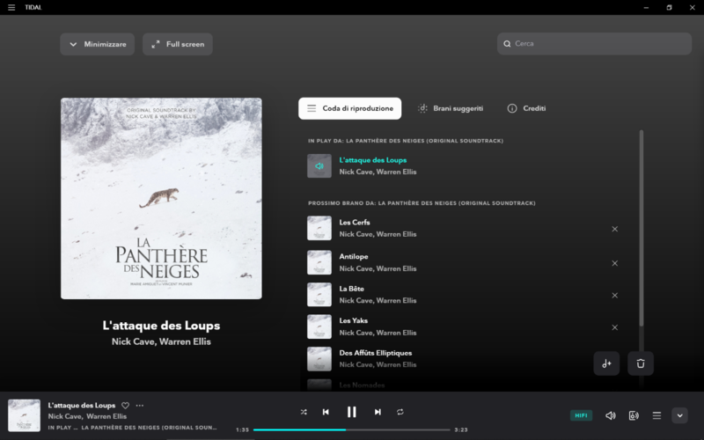Switch to the Crediti tab
This screenshot has width=704, height=440.
point(526,108)
